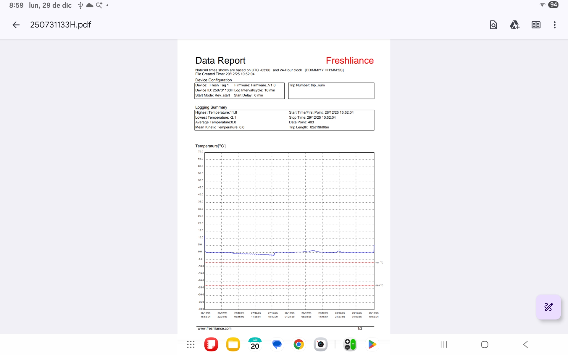Launch the blue Messages app

[277, 344]
